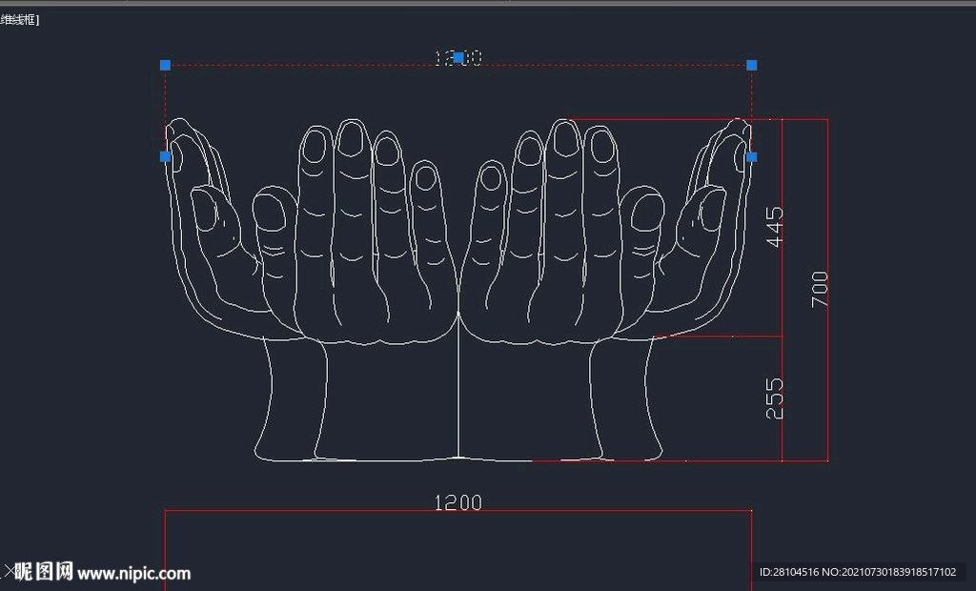Click the blue grip at the right hand's thumb tip

tap(751, 157)
